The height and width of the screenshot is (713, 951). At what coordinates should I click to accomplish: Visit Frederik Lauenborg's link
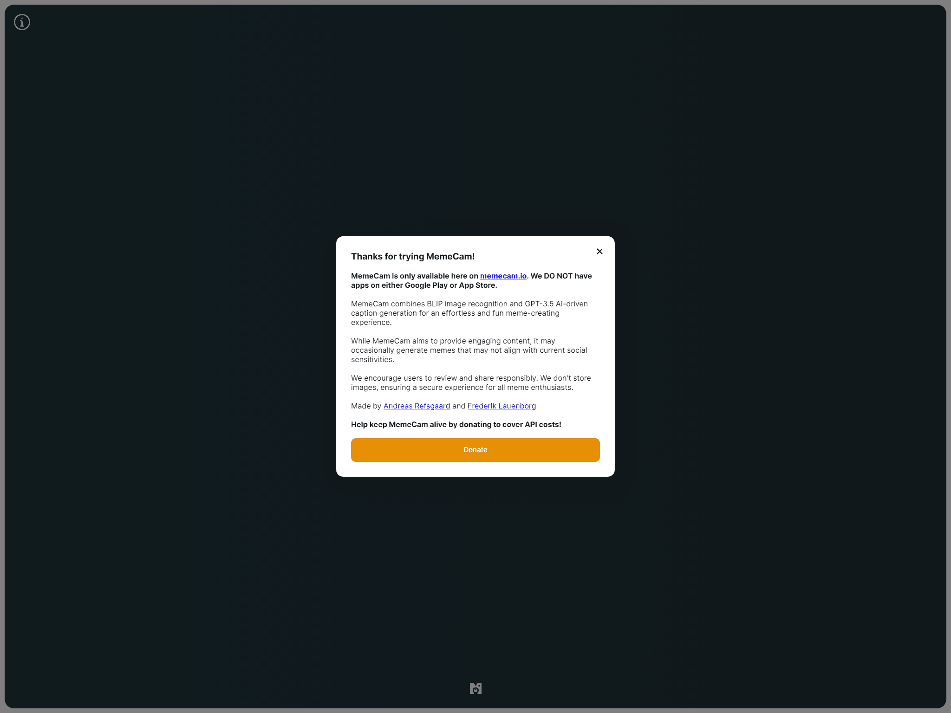pyautogui.click(x=502, y=406)
